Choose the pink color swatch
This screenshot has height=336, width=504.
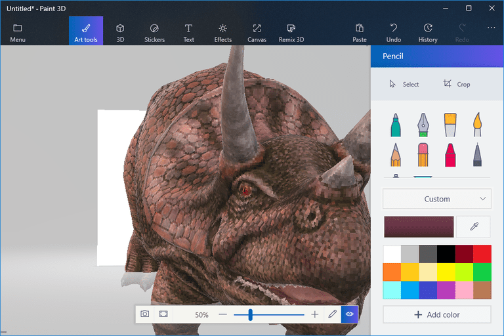click(464, 290)
